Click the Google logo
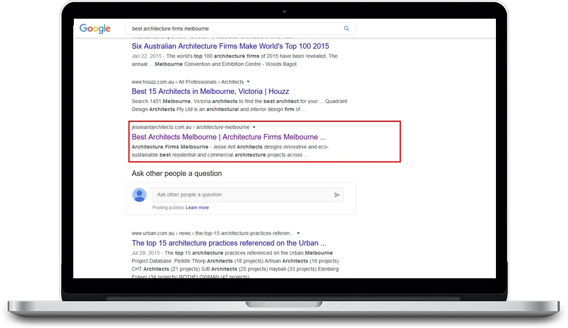Viewport: 568px width, 328px height. point(95,28)
